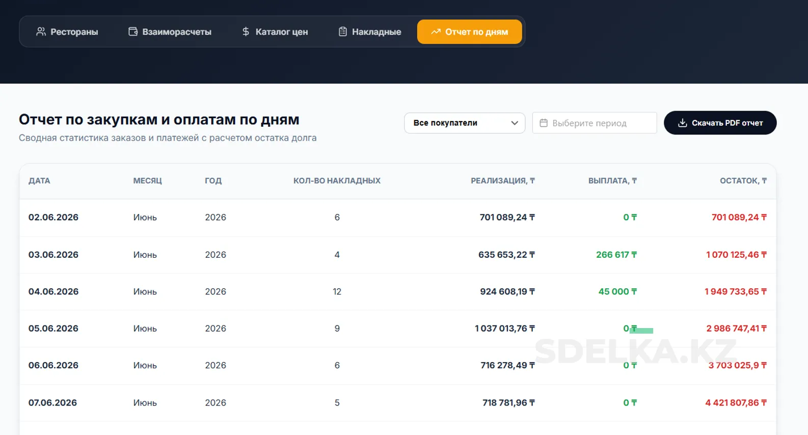
Task: Select the date 02.06.2026
Action: (x=53, y=217)
